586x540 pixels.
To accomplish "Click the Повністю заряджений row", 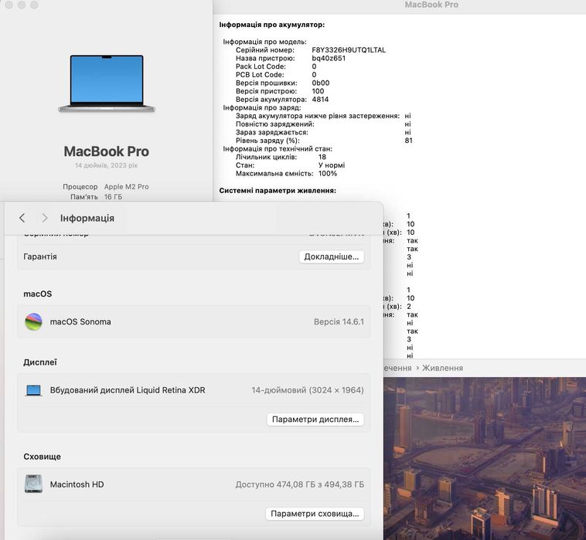I will [323, 124].
